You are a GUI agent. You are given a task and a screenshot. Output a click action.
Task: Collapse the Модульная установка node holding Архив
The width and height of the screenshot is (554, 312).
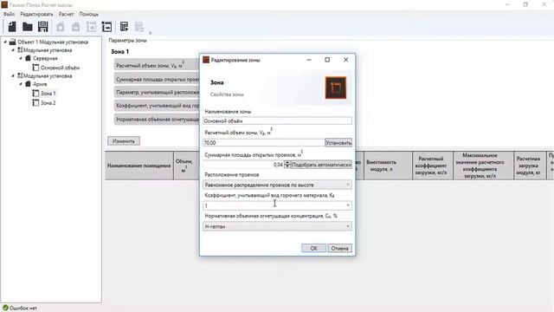13,75
